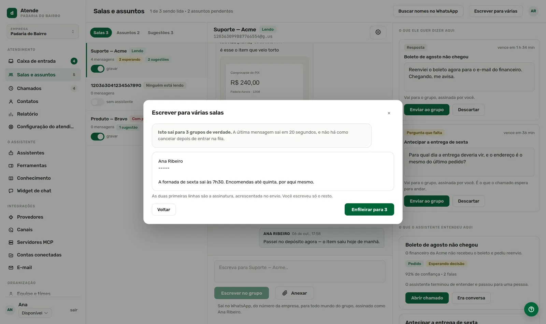The height and width of the screenshot is (324, 546).
Task: Click the Contatos person icon
Action: coord(11,101)
